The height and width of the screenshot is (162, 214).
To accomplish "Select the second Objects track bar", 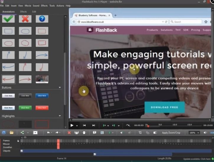I will coord(133,154).
